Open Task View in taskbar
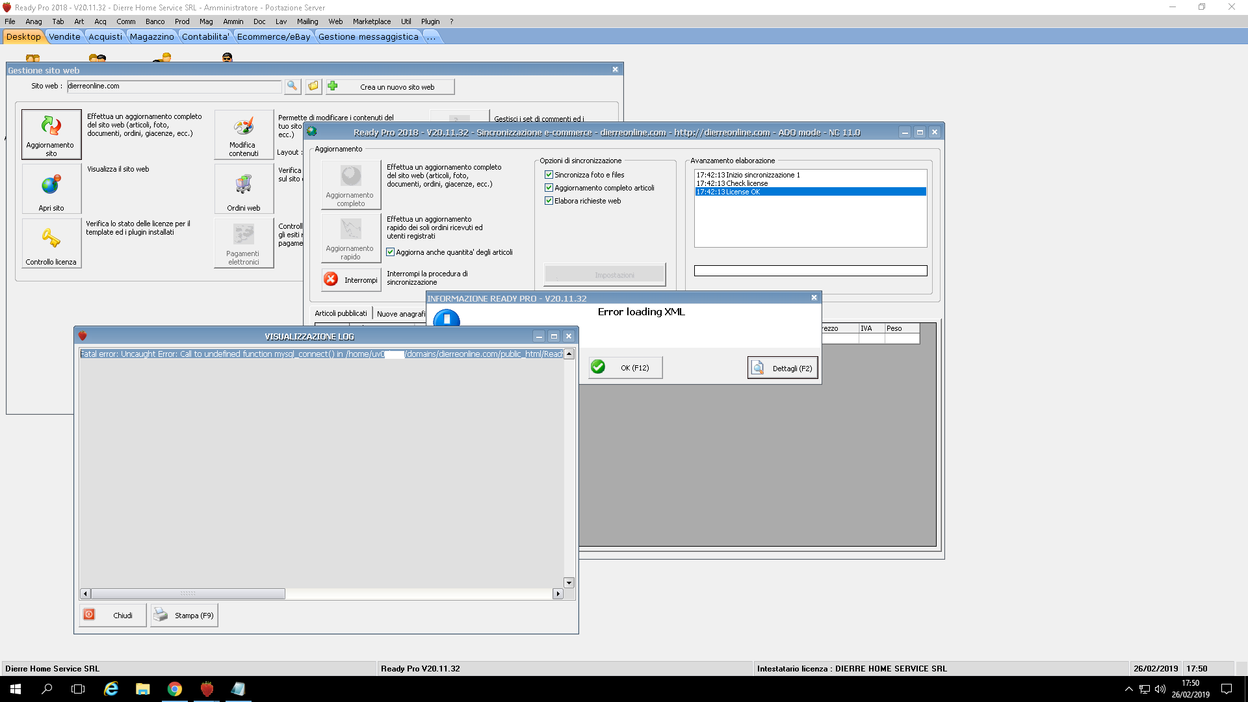 [78, 688]
